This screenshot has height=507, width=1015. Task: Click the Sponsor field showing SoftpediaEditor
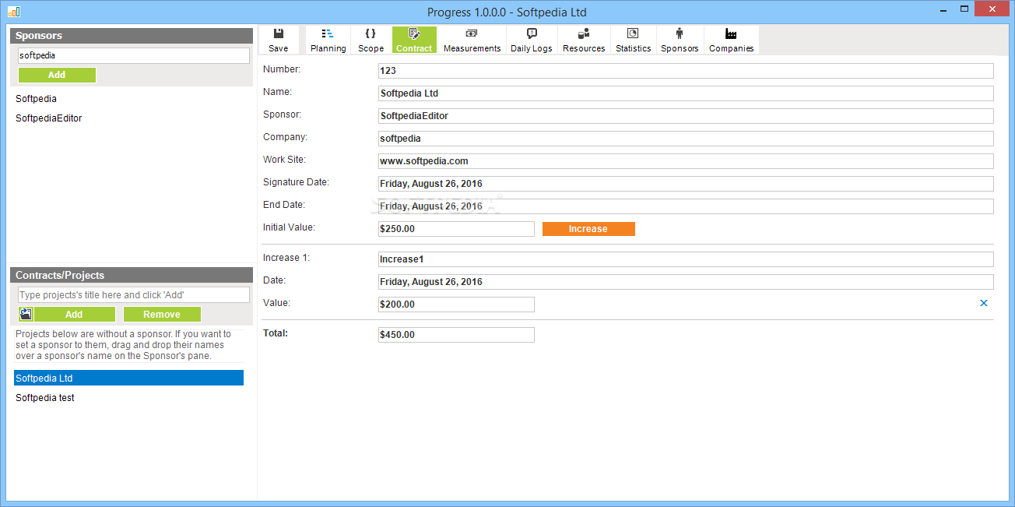click(x=686, y=116)
